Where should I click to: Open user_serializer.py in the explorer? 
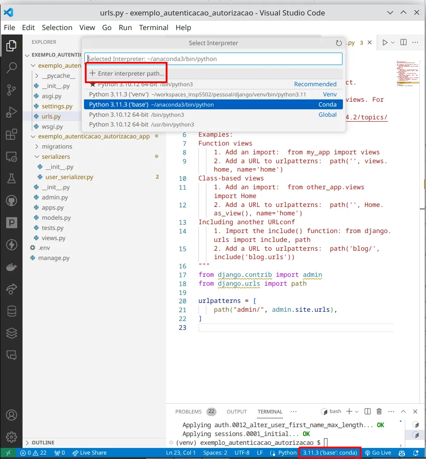(x=69, y=177)
